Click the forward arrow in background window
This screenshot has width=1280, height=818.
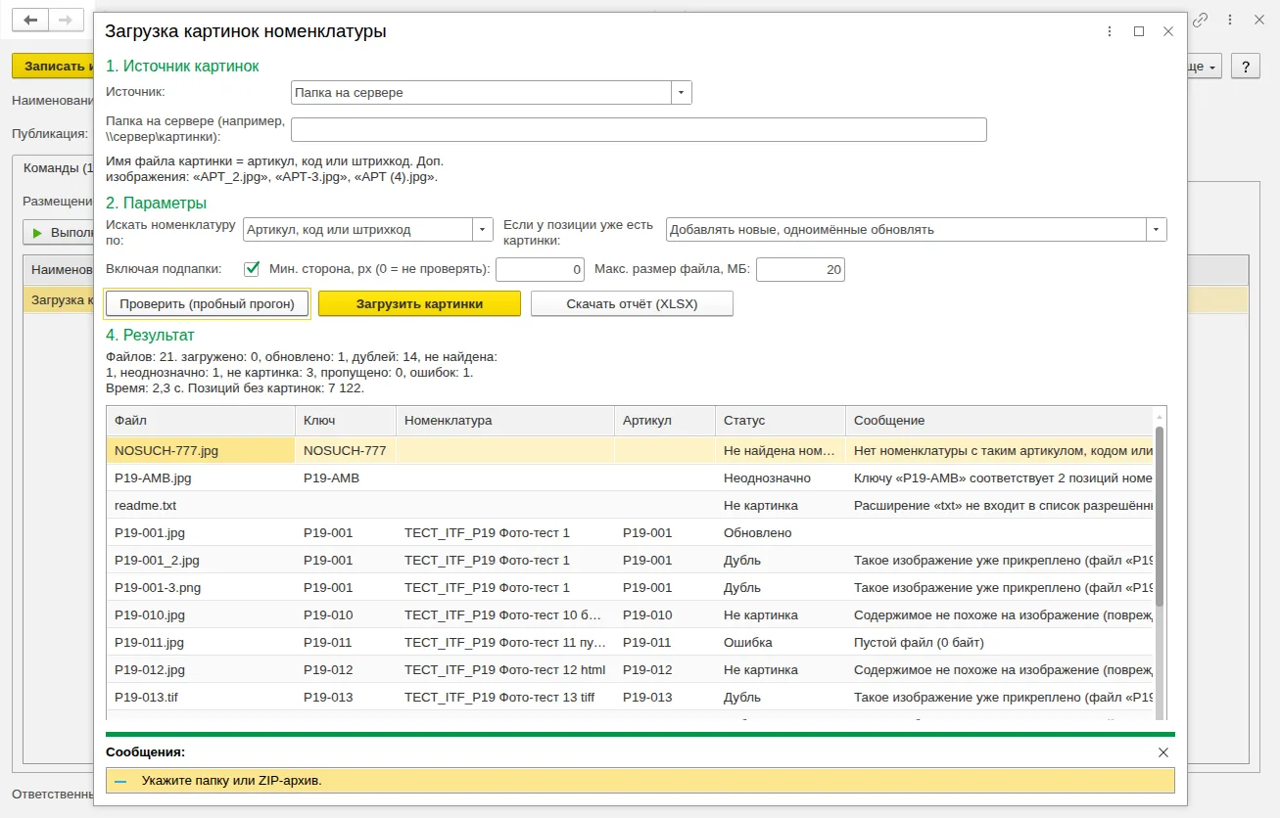point(65,20)
